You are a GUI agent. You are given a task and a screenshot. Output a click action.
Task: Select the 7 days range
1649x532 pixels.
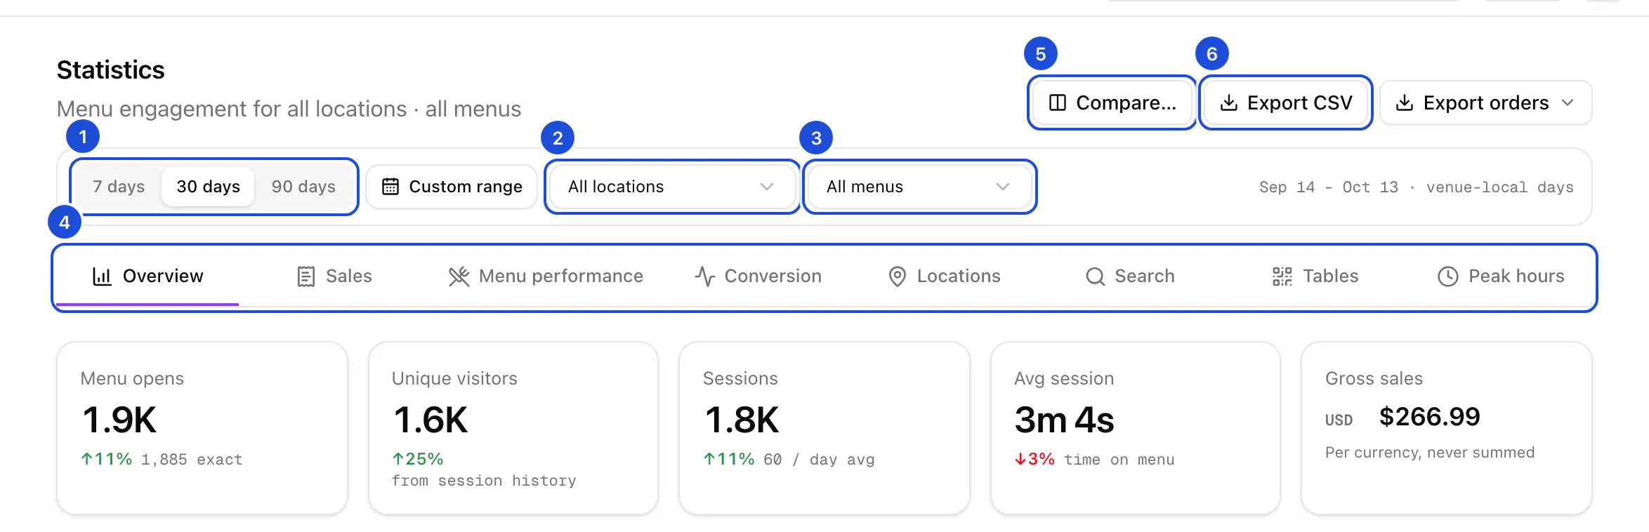pyautogui.click(x=119, y=187)
